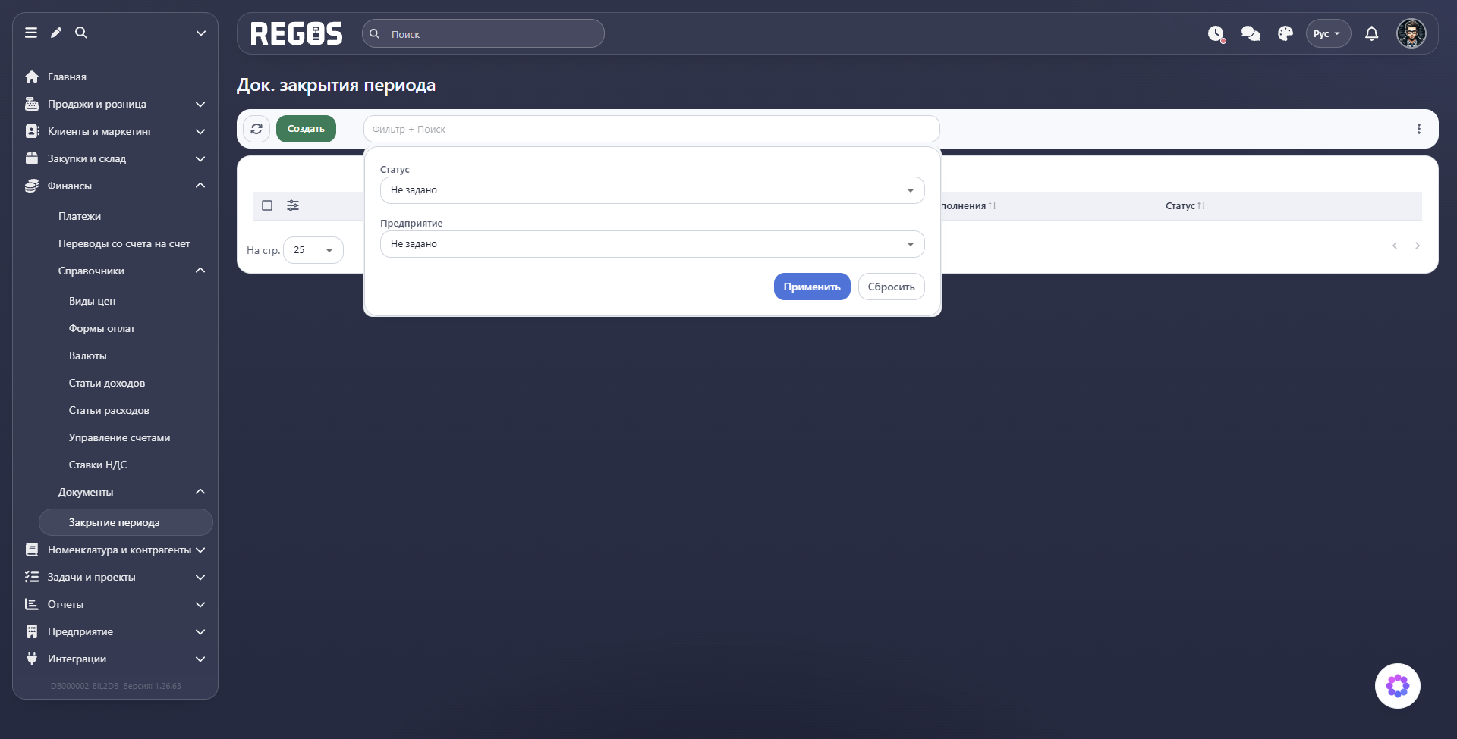This screenshot has height=739, width=1457.
Task: Click the Сбросить button
Action: (x=891, y=287)
